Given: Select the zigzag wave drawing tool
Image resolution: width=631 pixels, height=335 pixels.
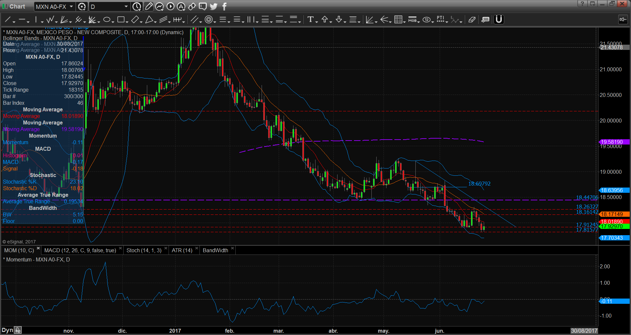Looking at the screenshot, I should [50, 20].
